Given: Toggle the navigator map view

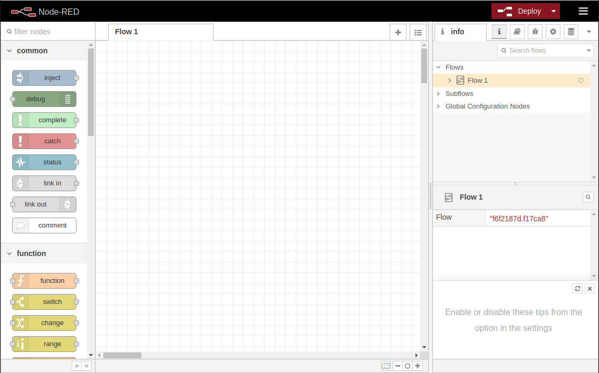Looking at the screenshot, I should click(x=386, y=366).
